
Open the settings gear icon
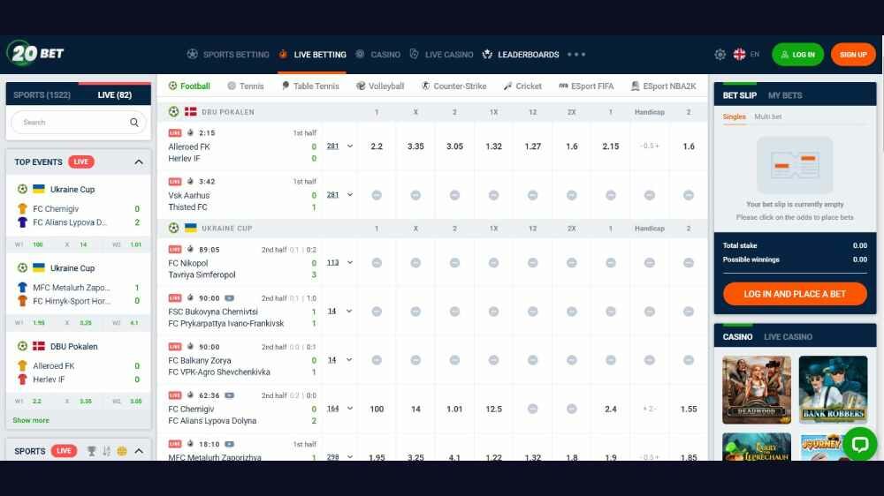point(720,55)
